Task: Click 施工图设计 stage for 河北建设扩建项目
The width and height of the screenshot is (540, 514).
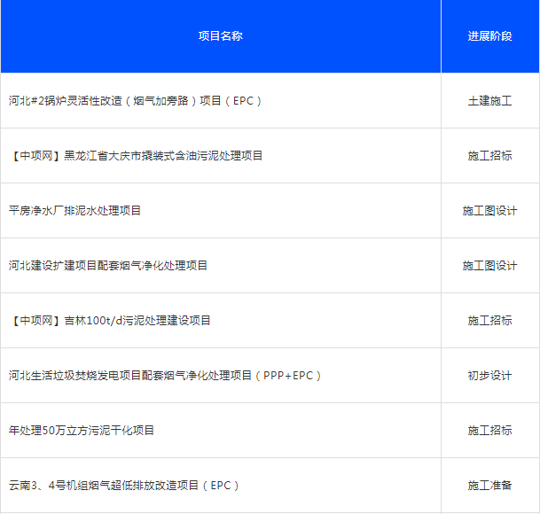Action: tap(489, 266)
